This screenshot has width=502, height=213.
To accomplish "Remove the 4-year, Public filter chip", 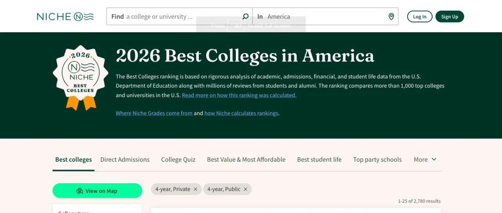I will (x=246, y=189).
